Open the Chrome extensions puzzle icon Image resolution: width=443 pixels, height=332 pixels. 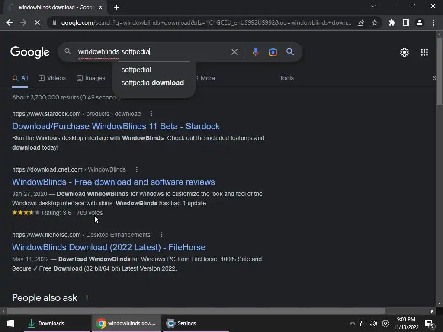coord(392,22)
